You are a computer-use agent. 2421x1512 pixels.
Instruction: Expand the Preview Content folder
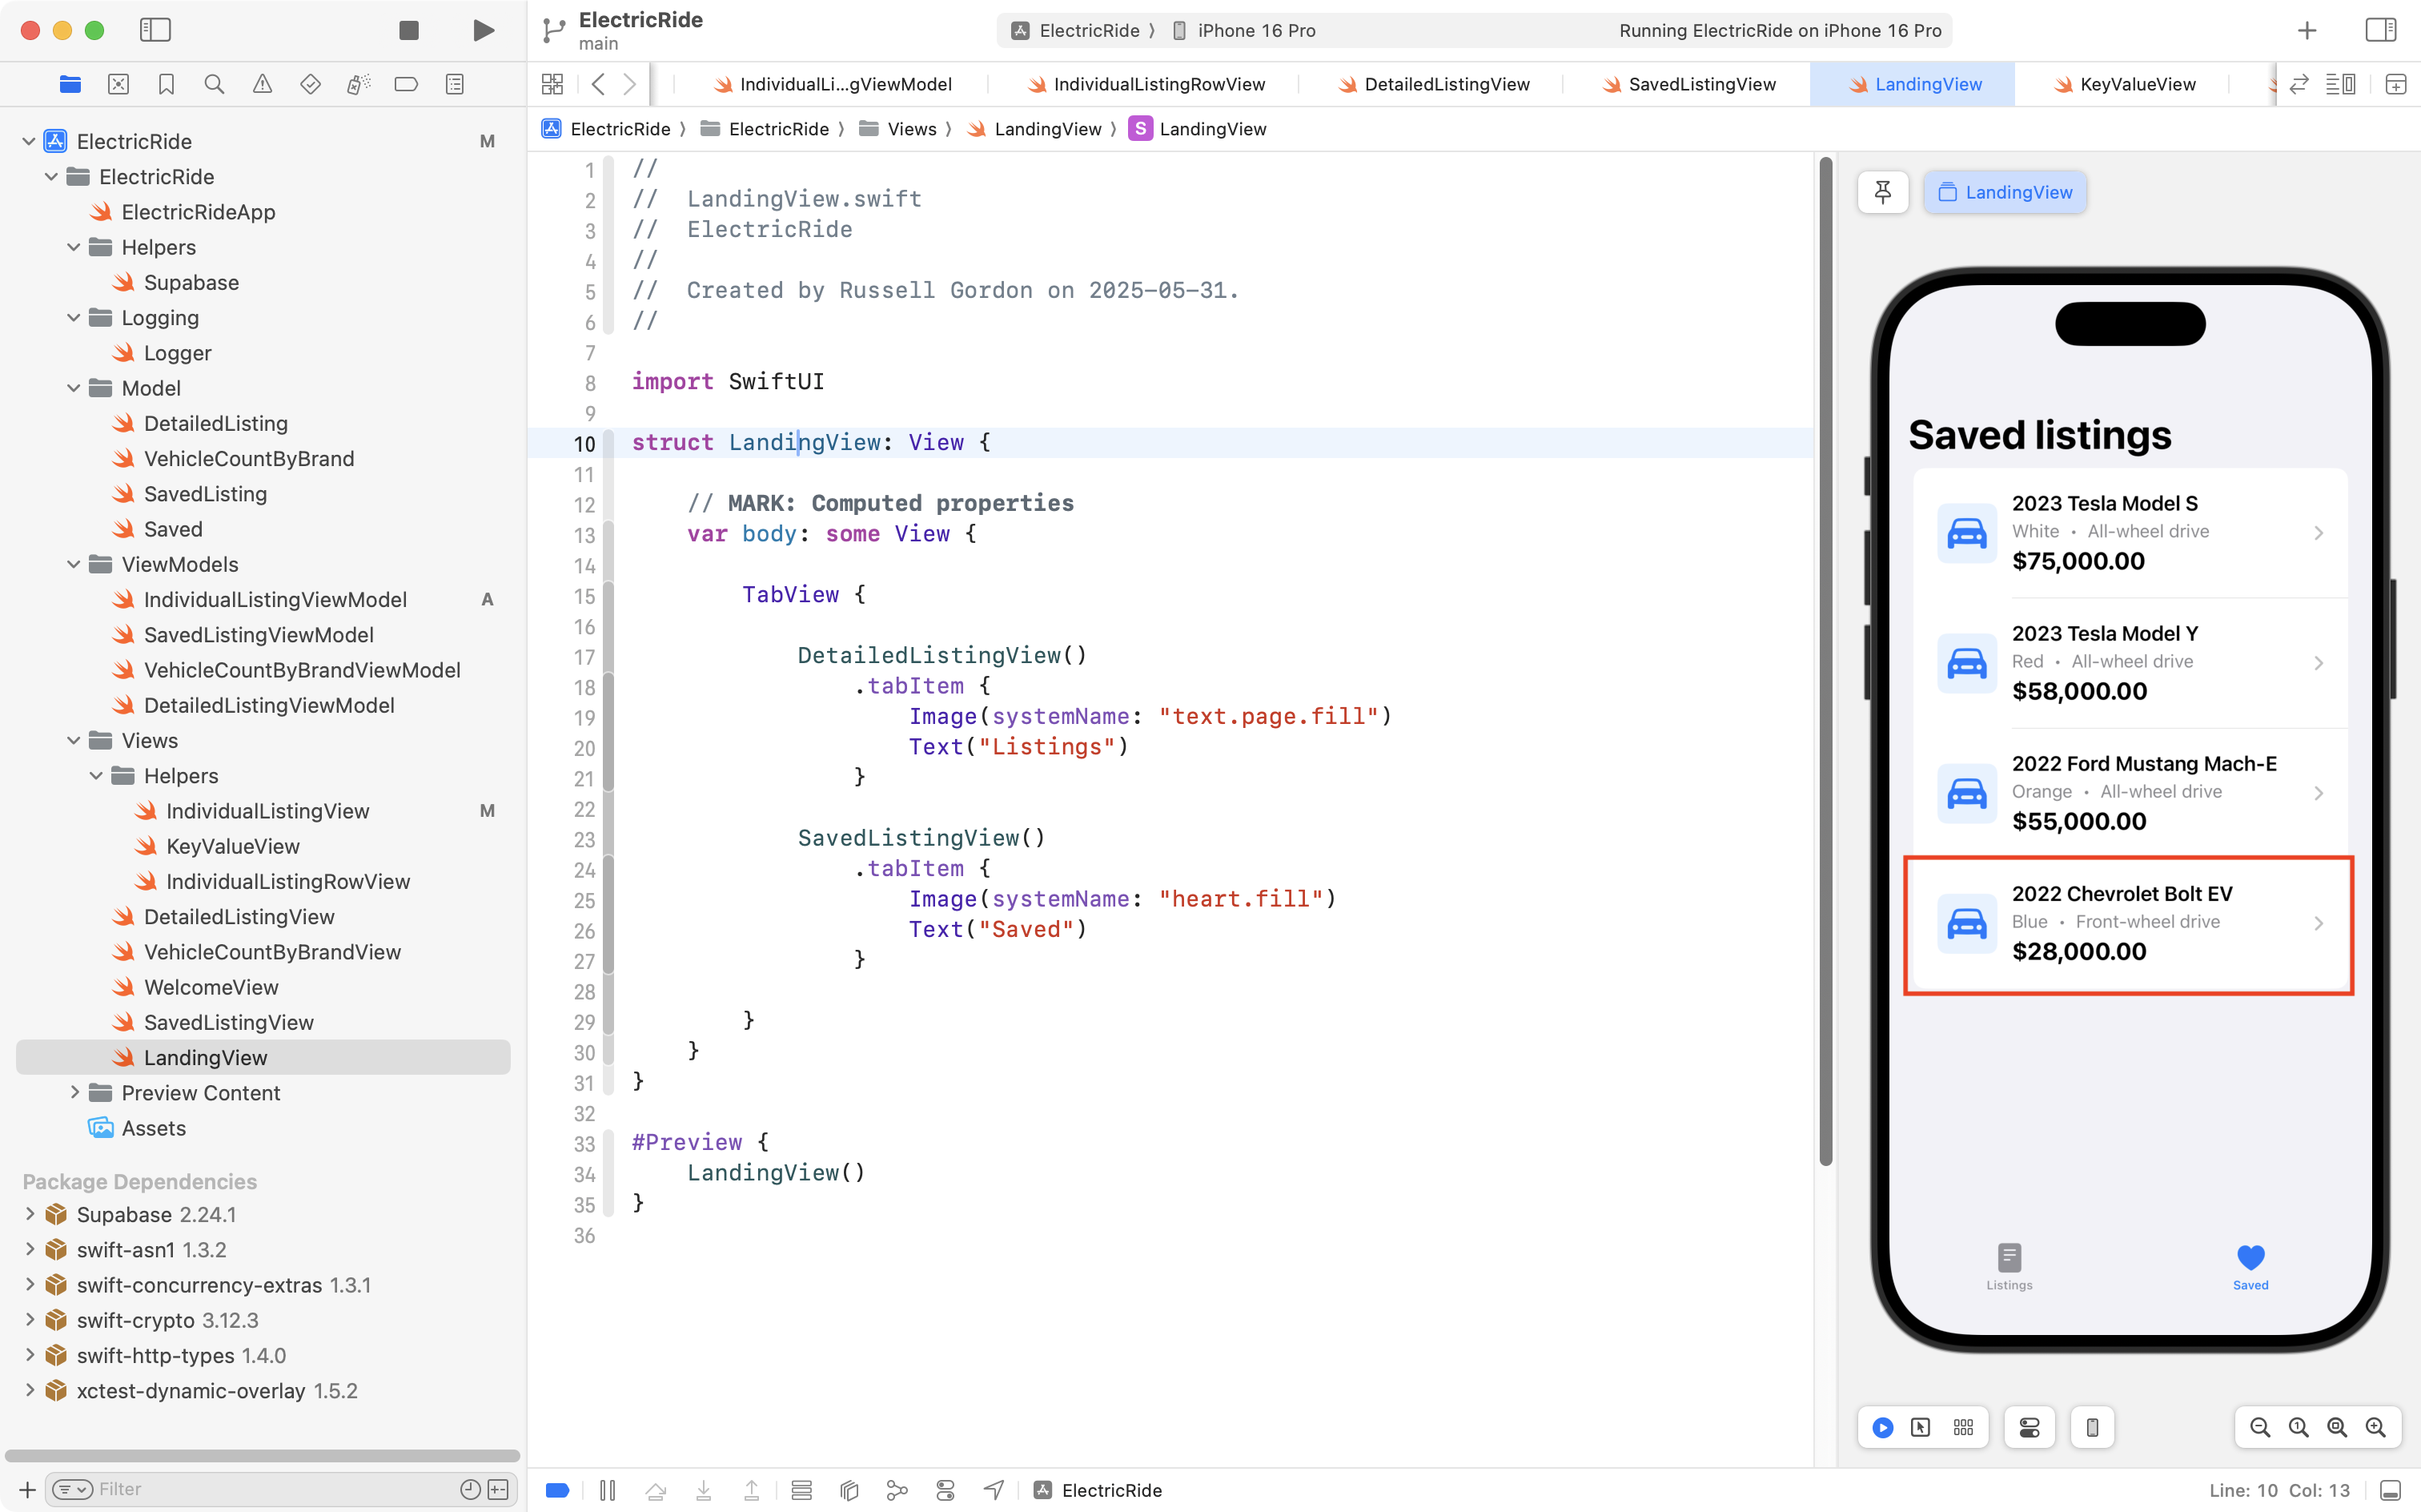coord(74,1092)
